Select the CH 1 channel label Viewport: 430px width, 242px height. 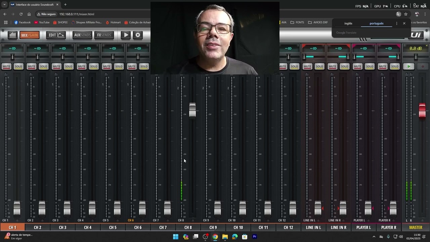point(12,228)
